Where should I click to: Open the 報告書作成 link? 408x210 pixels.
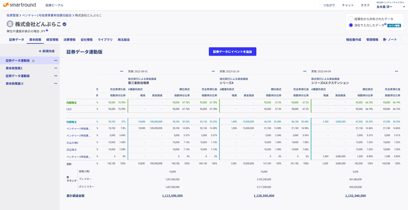[354, 39]
